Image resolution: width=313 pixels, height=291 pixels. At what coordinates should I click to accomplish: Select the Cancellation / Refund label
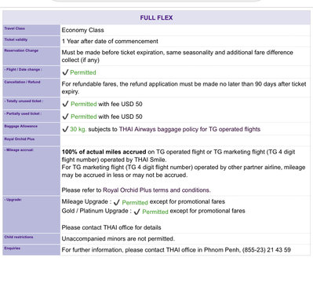click(x=23, y=82)
